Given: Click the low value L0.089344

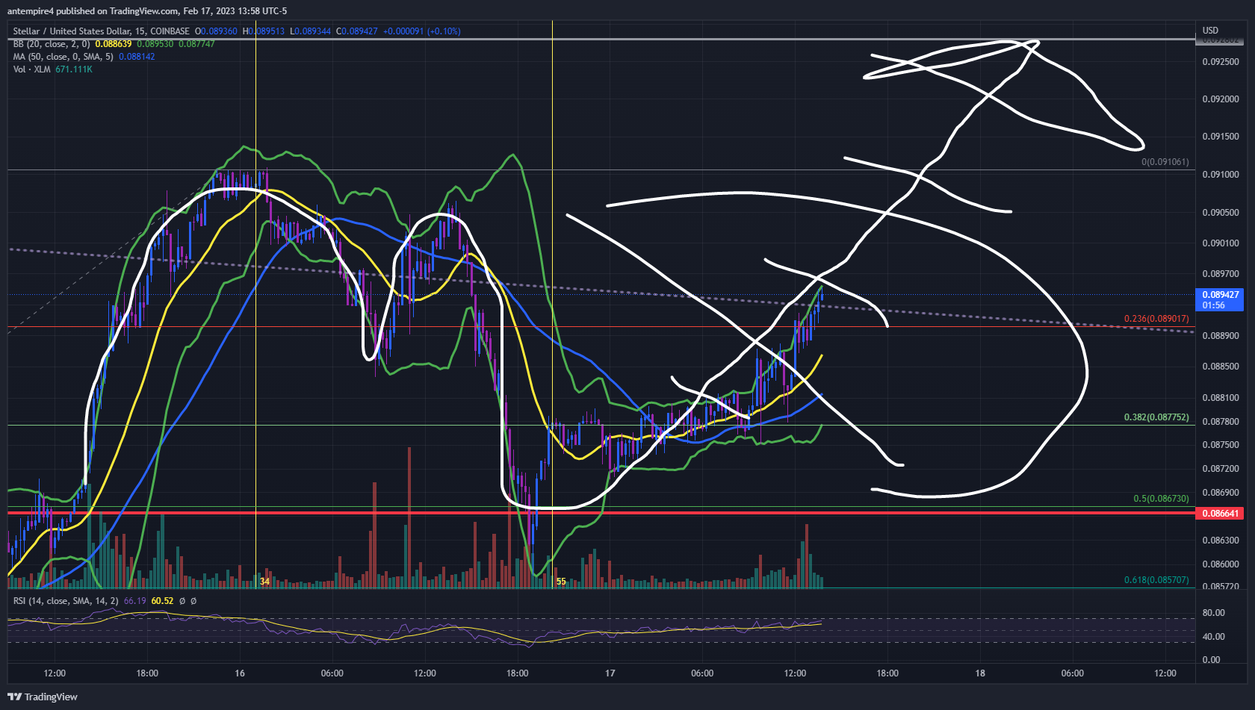Looking at the screenshot, I should tap(310, 31).
